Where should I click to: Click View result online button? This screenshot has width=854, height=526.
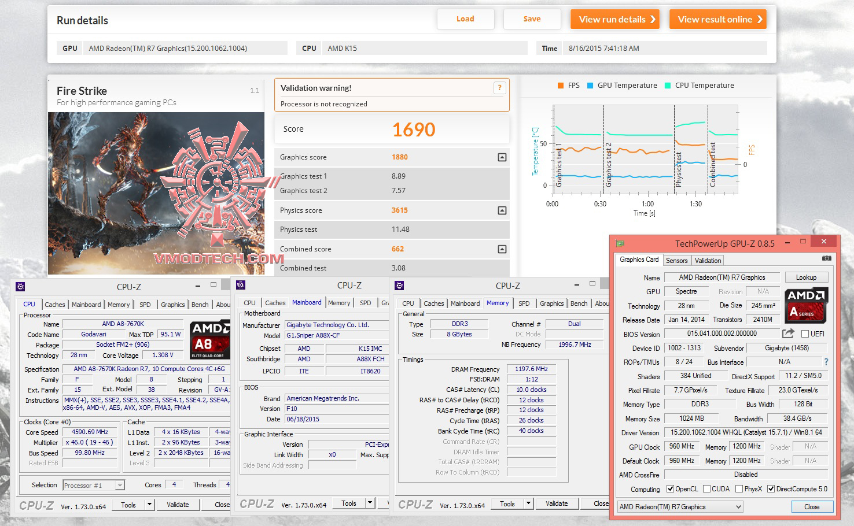click(718, 19)
